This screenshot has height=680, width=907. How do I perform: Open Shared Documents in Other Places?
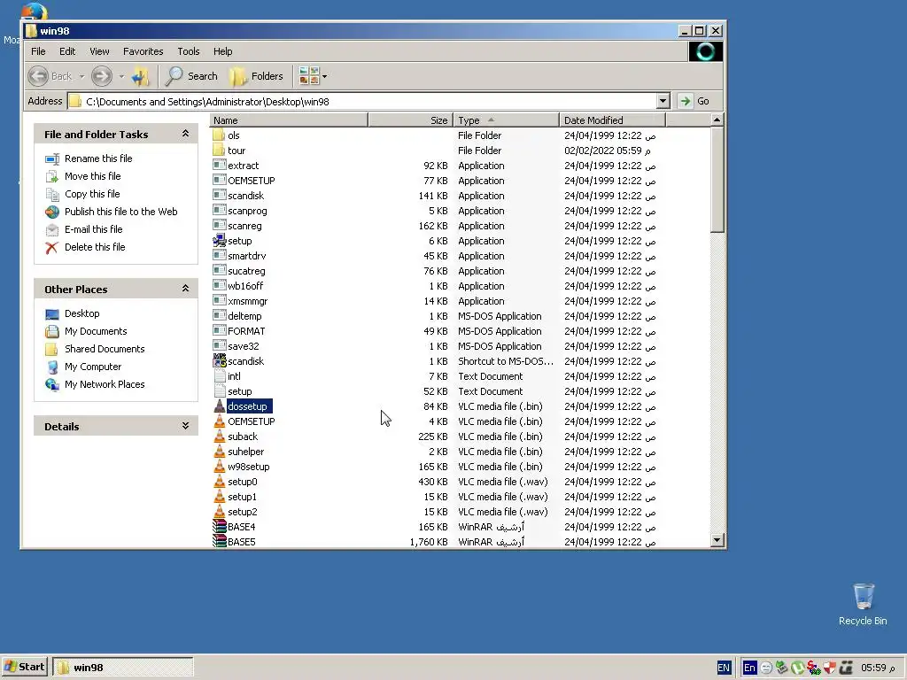pos(105,349)
